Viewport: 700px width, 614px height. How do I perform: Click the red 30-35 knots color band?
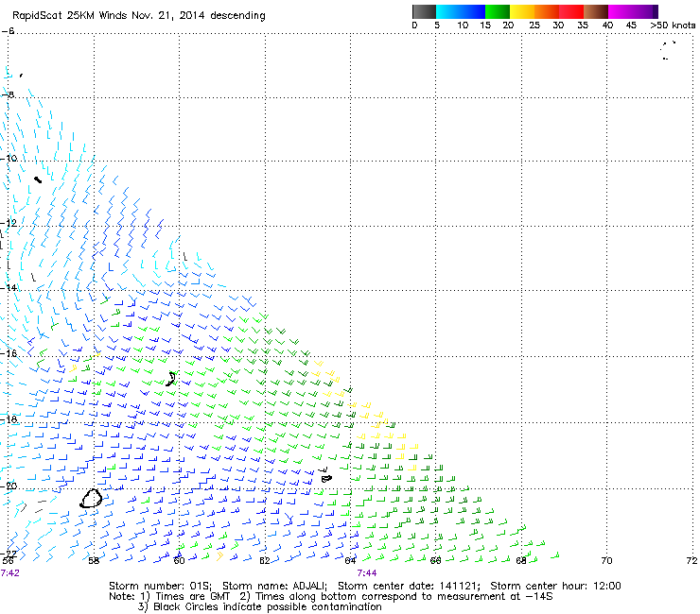point(571,11)
